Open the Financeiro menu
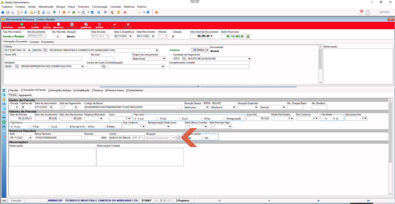Viewport: 395px width, 204px height. tap(84, 7)
